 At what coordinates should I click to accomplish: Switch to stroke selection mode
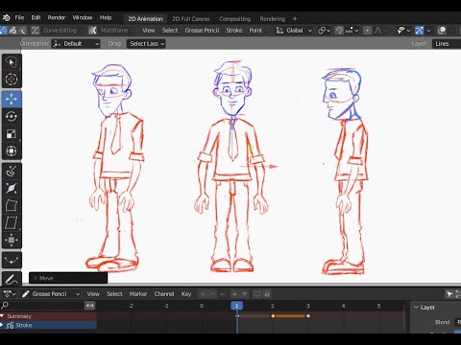(x=13, y=31)
